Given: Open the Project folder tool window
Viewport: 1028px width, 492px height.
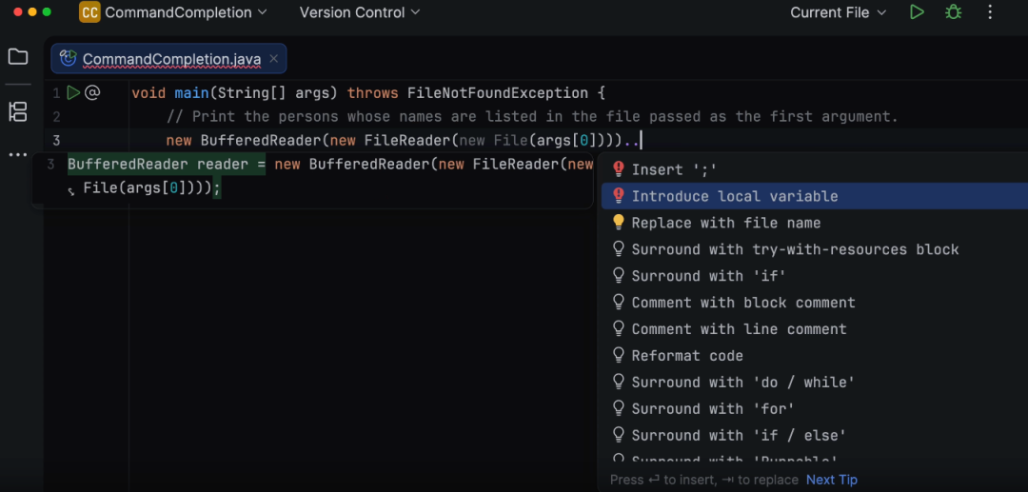Looking at the screenshot, I should [18, 57].
